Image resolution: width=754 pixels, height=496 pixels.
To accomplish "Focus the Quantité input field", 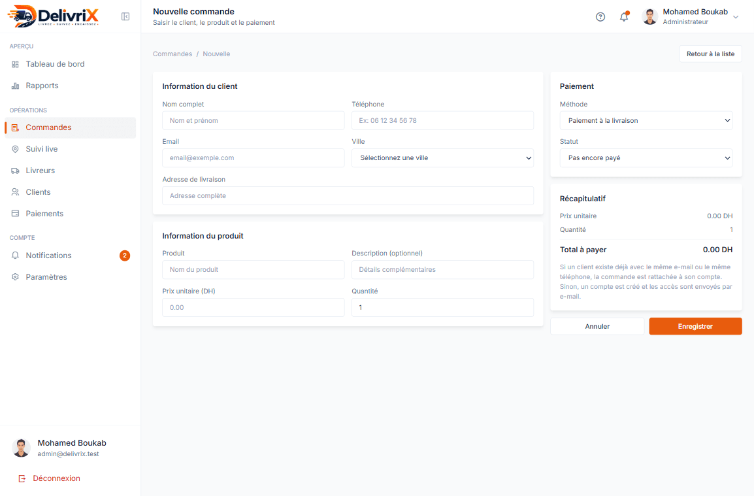I will 442,307.
